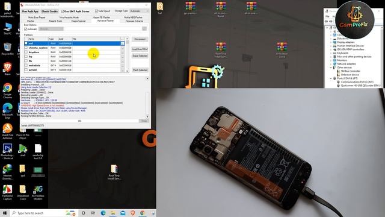Open the Storage Type dropdown
Image resolution: width=385 pixels, height=217 pixels.
pyautogui.click(x=139, y=11)
